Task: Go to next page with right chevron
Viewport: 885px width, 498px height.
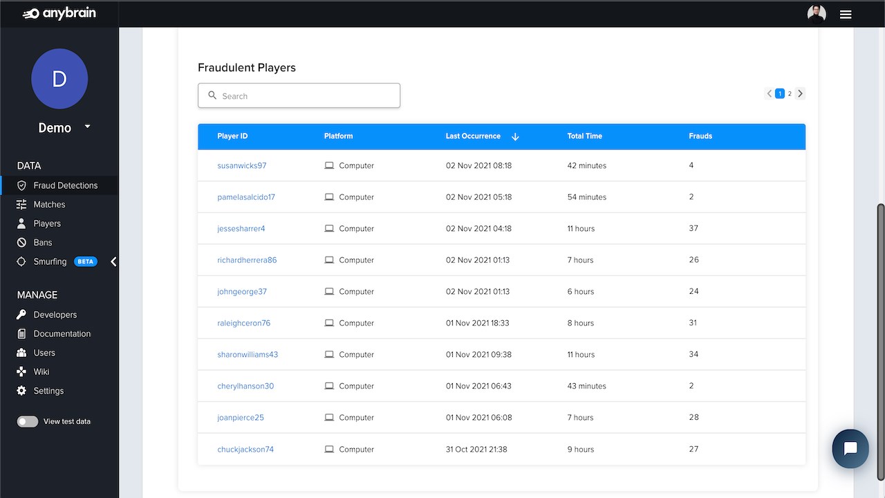Action: (800, 93)
